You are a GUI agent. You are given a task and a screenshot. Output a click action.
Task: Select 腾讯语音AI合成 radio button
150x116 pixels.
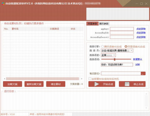103,46
